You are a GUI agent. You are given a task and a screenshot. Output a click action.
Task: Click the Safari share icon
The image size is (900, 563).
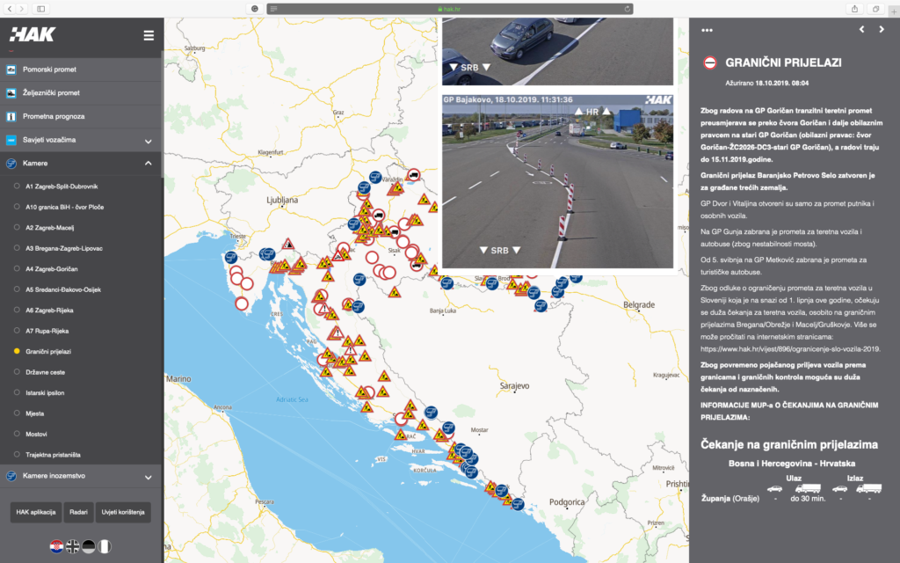854,8
